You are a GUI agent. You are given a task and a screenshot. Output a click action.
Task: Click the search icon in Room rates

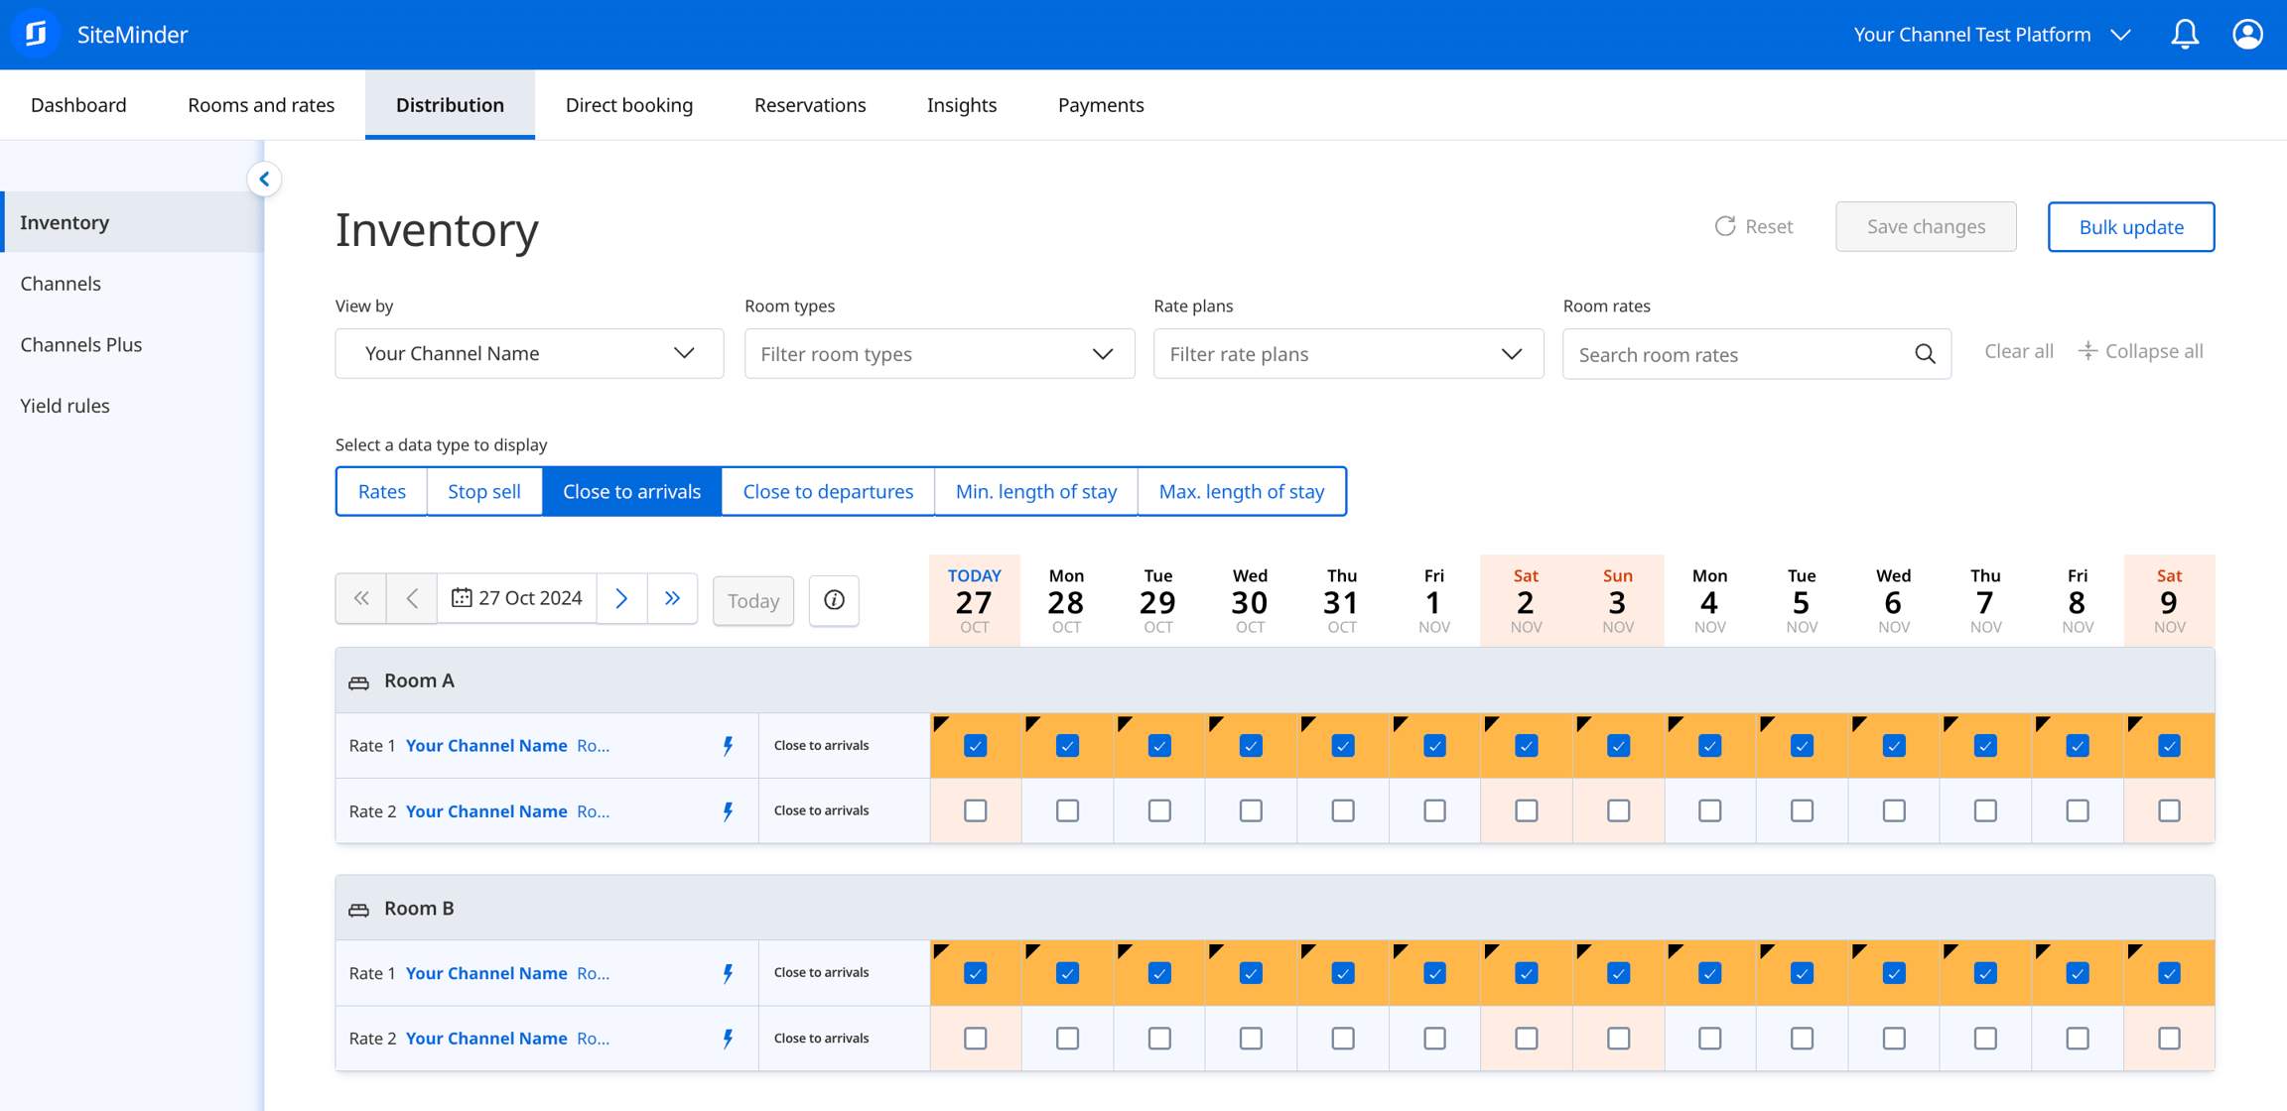coord(1925,354)
